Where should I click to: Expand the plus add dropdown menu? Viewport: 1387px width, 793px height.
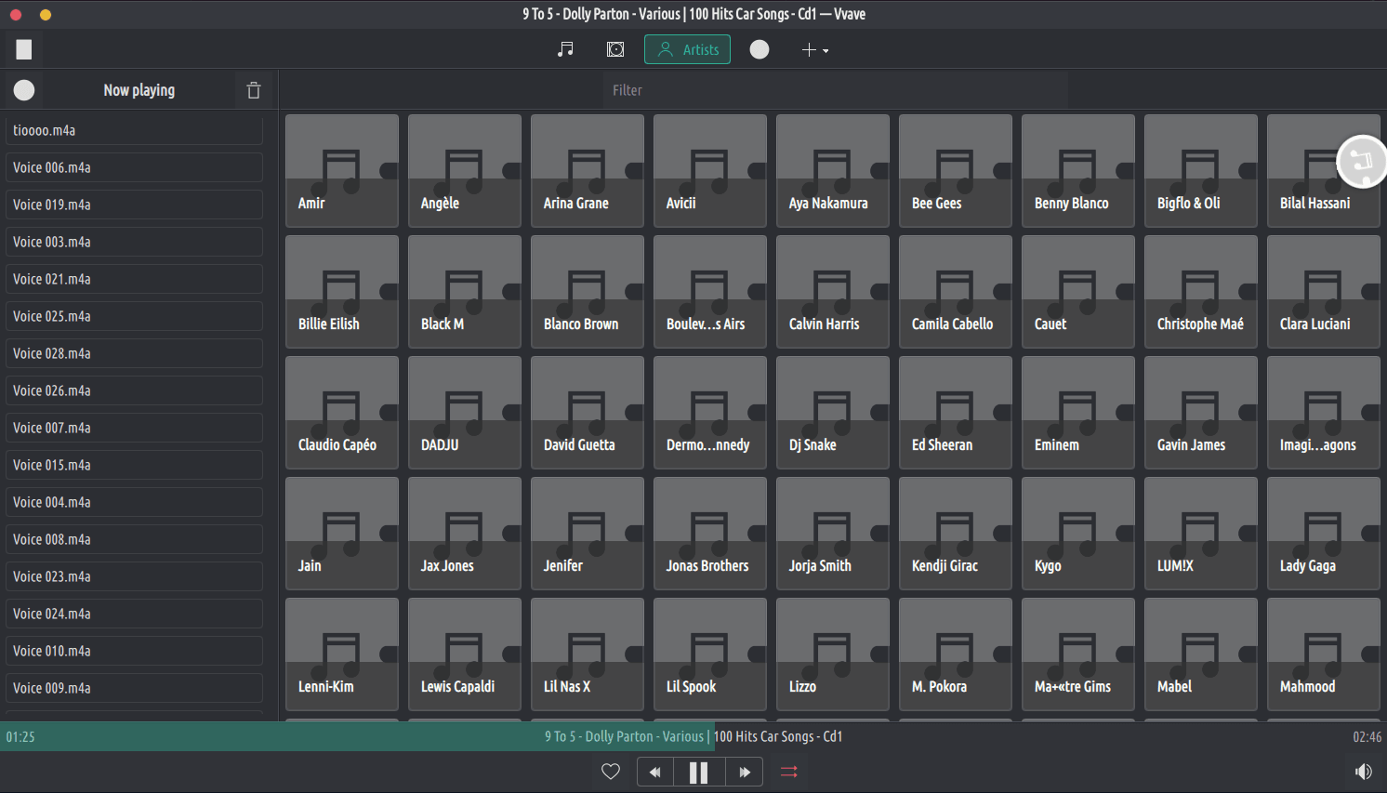click(x=815, y=50)
